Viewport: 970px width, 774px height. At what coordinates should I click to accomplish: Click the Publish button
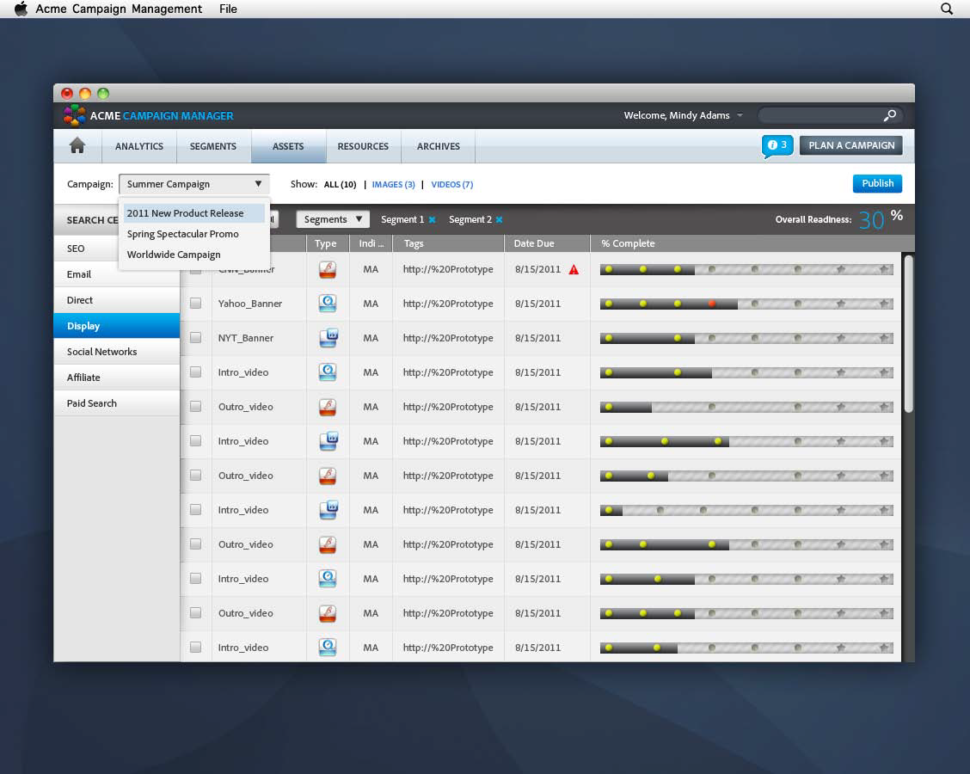click(877, 184)
